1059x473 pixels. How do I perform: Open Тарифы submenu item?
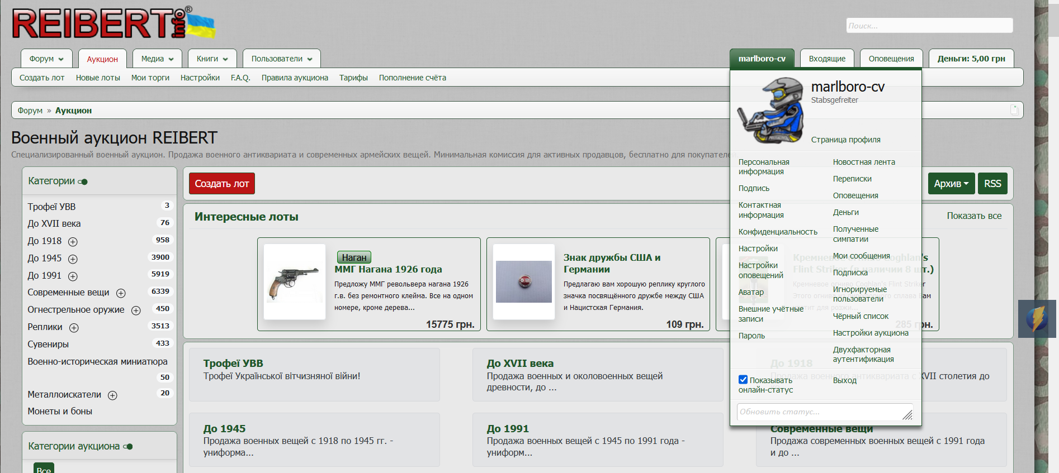[353, 78]
